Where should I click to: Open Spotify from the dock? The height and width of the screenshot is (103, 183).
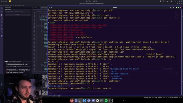tap(106, 100)
